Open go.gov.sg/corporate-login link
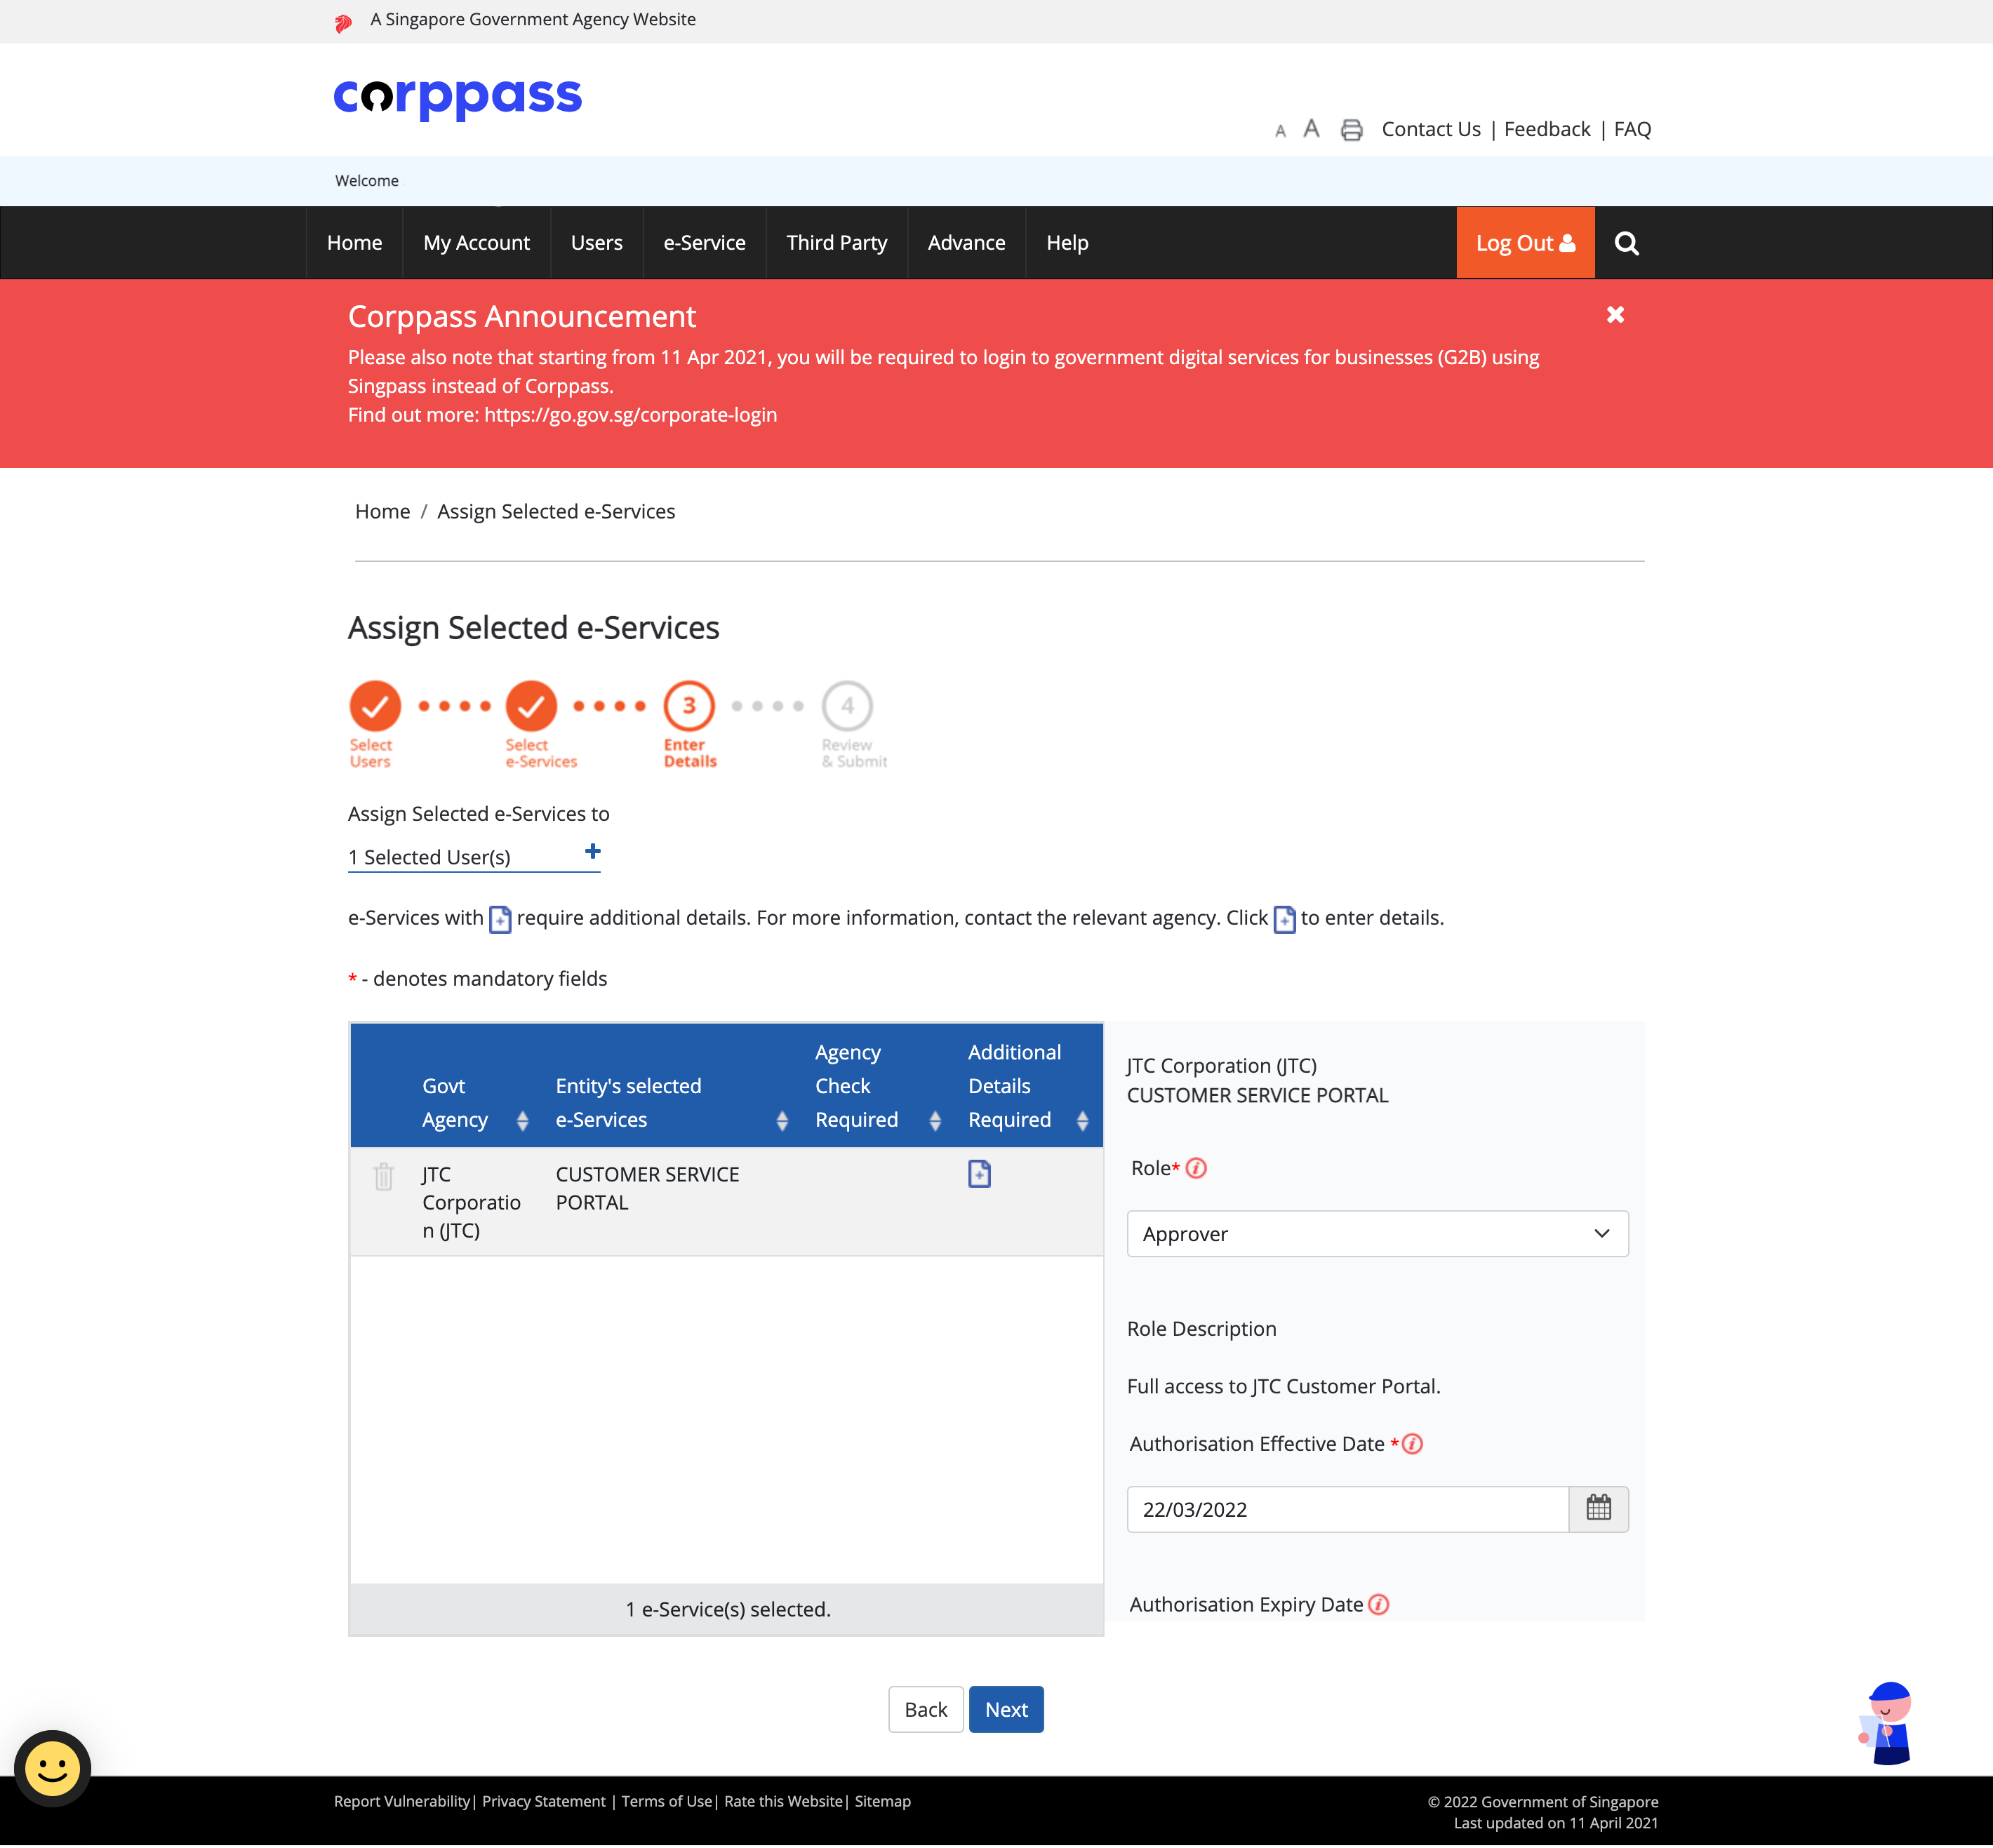This screenshot has width=1993, height=1848. 630,415
